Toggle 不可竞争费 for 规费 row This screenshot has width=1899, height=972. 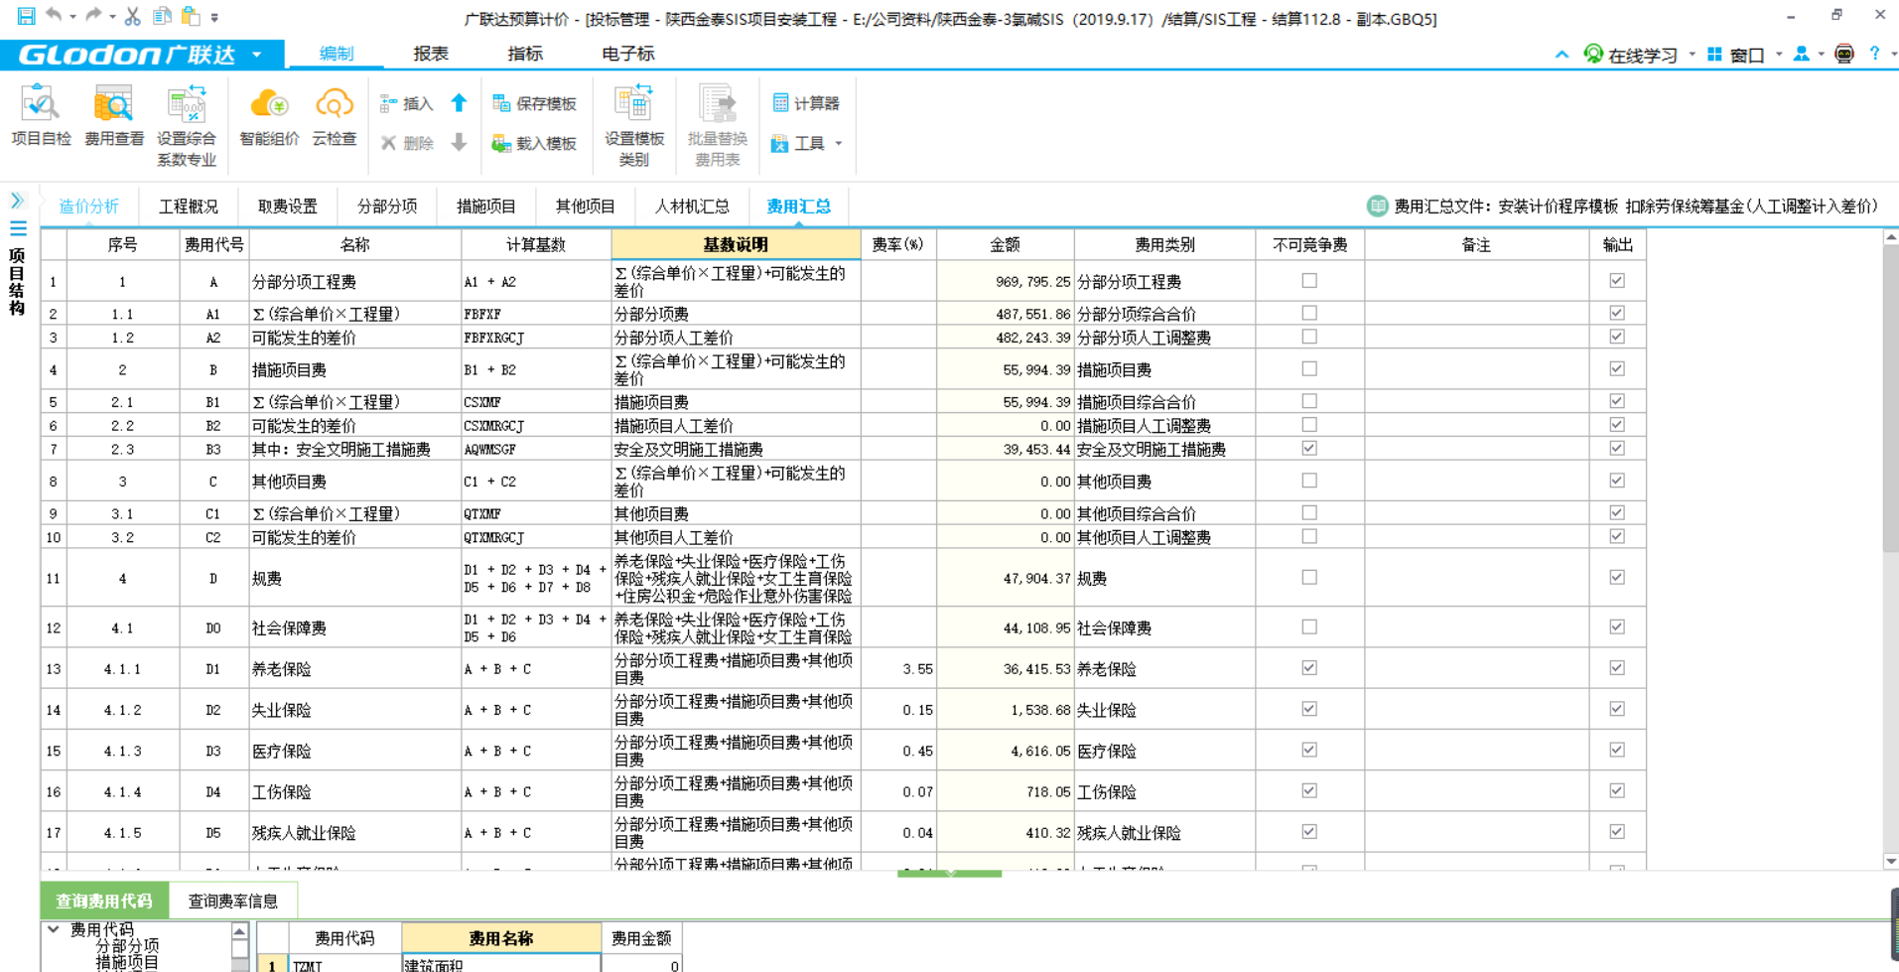[x=1309, y=577]
